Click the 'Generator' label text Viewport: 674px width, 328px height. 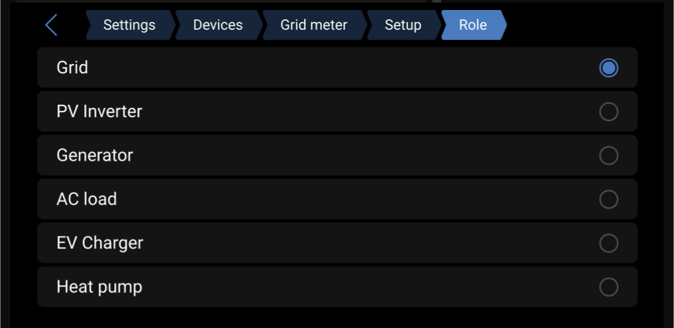[95, 155]
